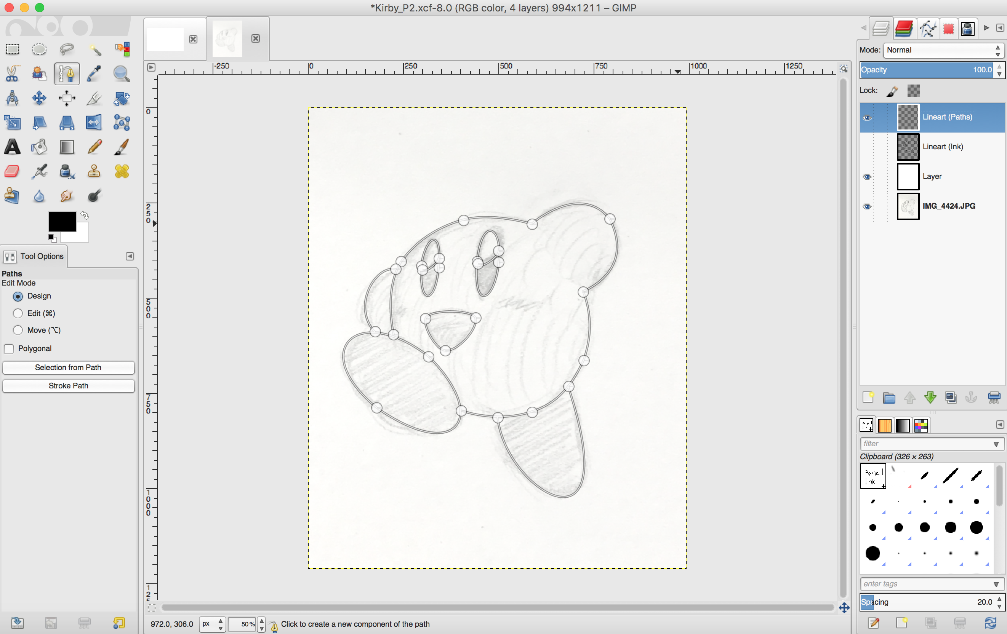
Task: Open the layers dock configuration menu
Action: click(1000, 27)
